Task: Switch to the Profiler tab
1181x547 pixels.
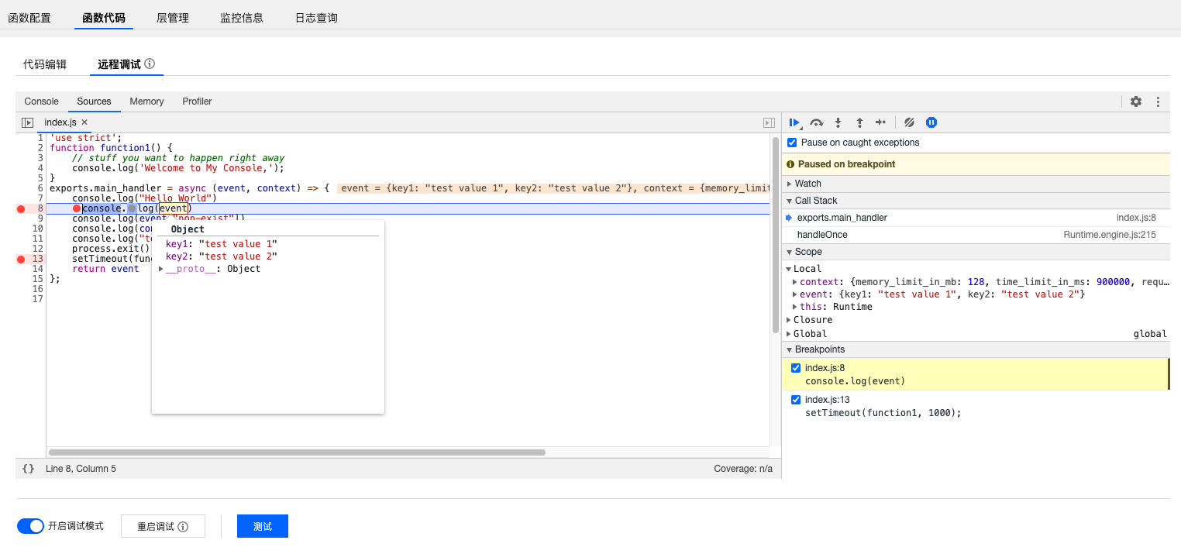Action: [197, 101]
